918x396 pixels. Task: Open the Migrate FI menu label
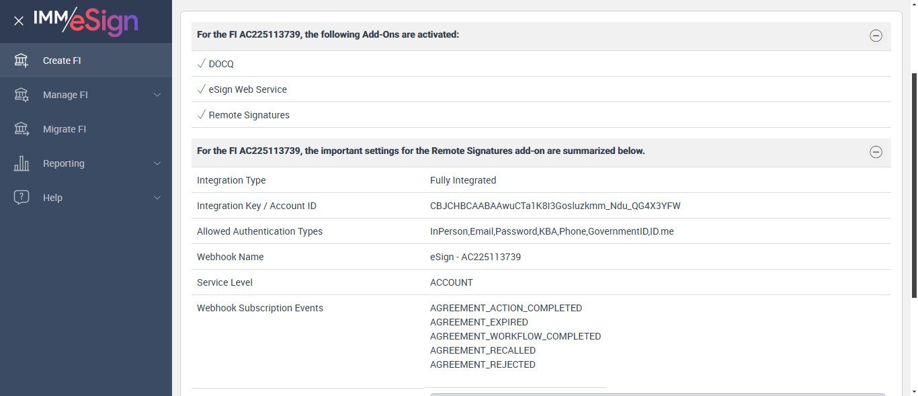pyautogui.click(x=65, y=129)
